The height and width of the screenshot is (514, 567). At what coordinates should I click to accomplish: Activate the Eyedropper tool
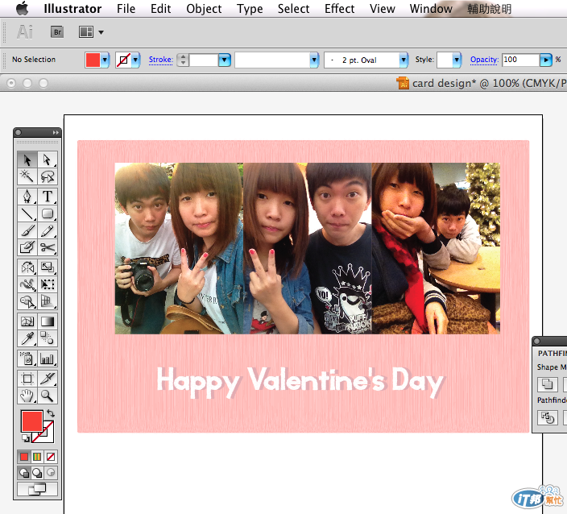27,338
